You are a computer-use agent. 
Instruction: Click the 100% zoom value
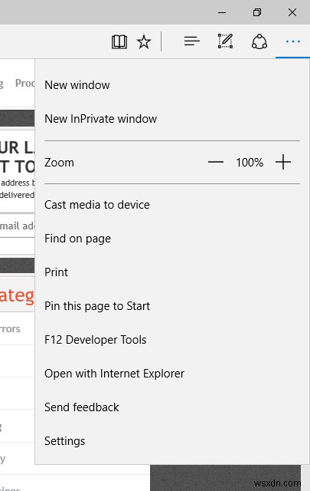click(250, 163)
